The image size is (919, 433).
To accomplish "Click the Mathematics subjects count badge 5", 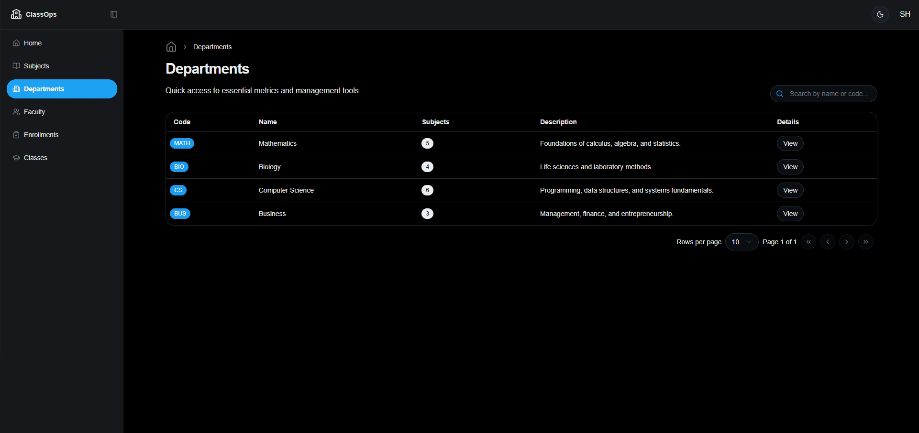I will [427, 143].
